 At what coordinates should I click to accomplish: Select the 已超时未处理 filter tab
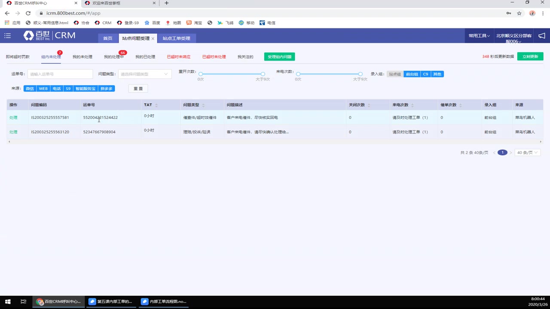(x=214, y=57)
